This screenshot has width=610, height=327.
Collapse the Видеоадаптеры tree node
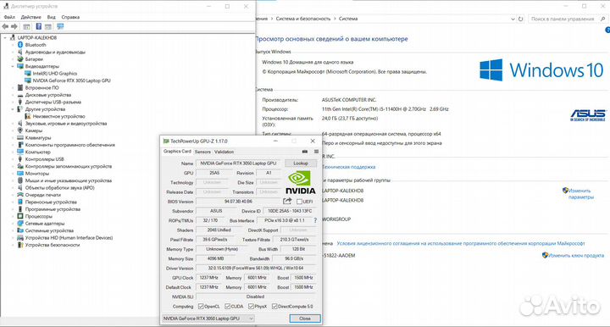(13, 66)
